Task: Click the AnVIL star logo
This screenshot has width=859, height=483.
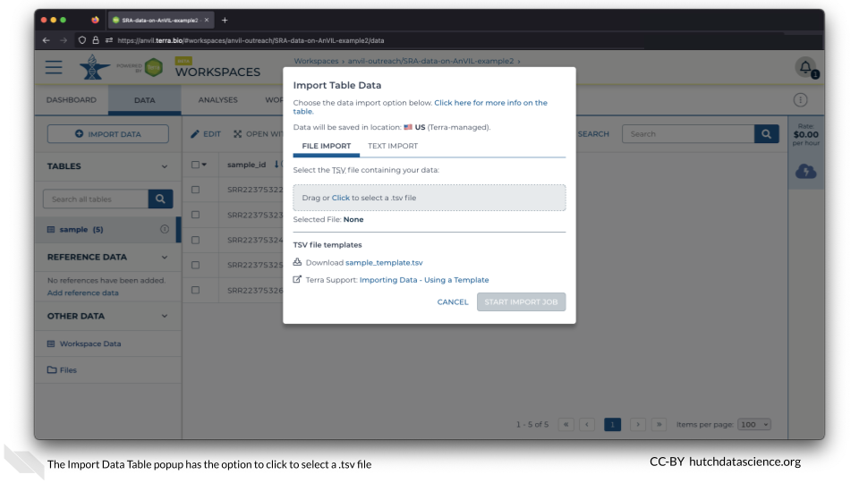Action: coord(93,67)
